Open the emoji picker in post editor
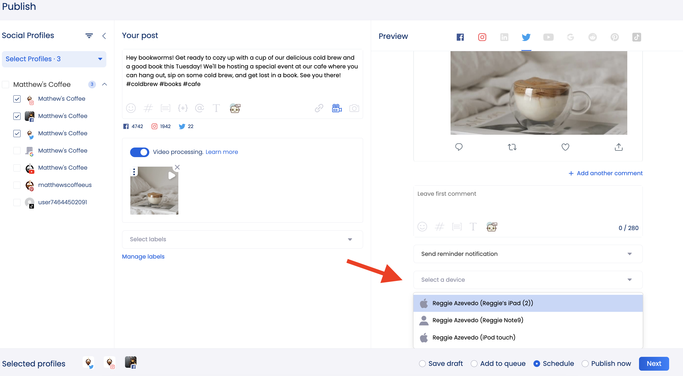 pyautogui.click(x=131, y=108)
